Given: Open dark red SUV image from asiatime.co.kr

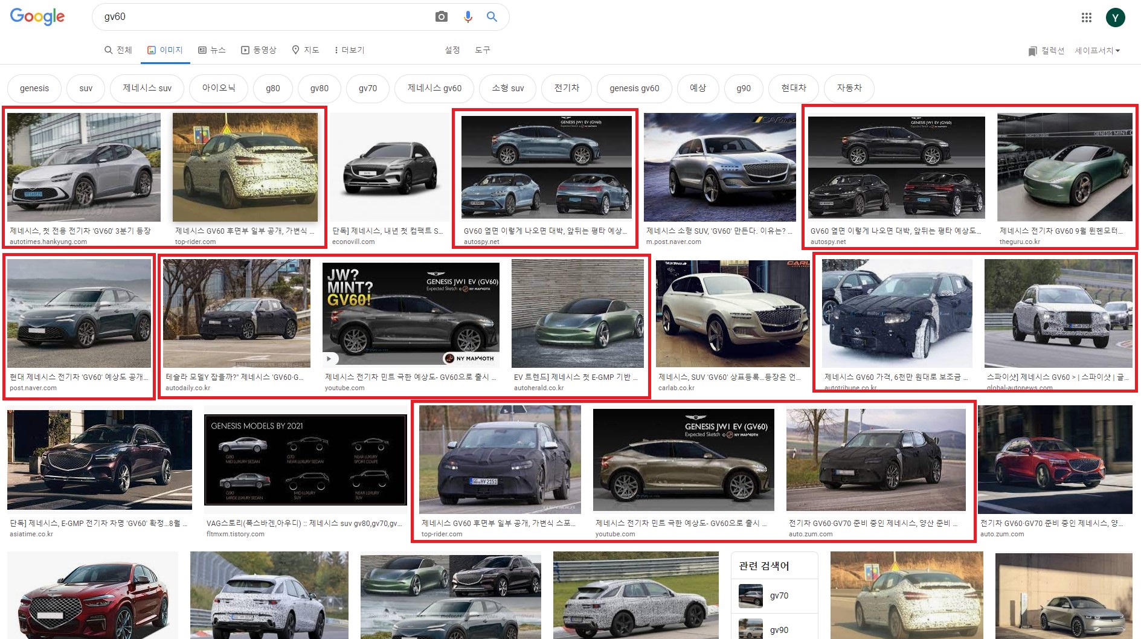Looking at the screenshot, I should click(100, 460).
